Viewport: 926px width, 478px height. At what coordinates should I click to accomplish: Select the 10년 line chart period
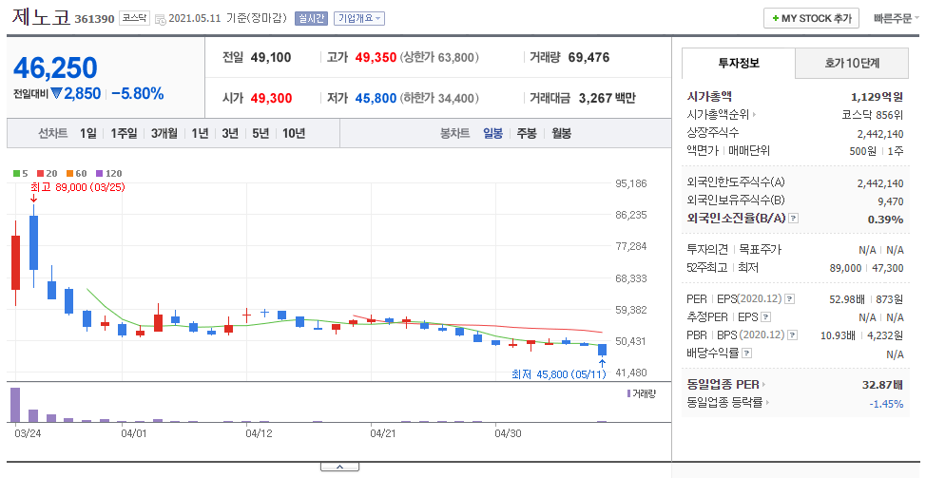[294, 133]
